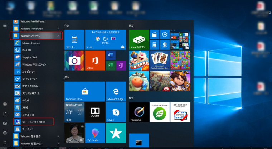Start the Snipping Tool
272x149 pixels.
(x=37, y=57)
